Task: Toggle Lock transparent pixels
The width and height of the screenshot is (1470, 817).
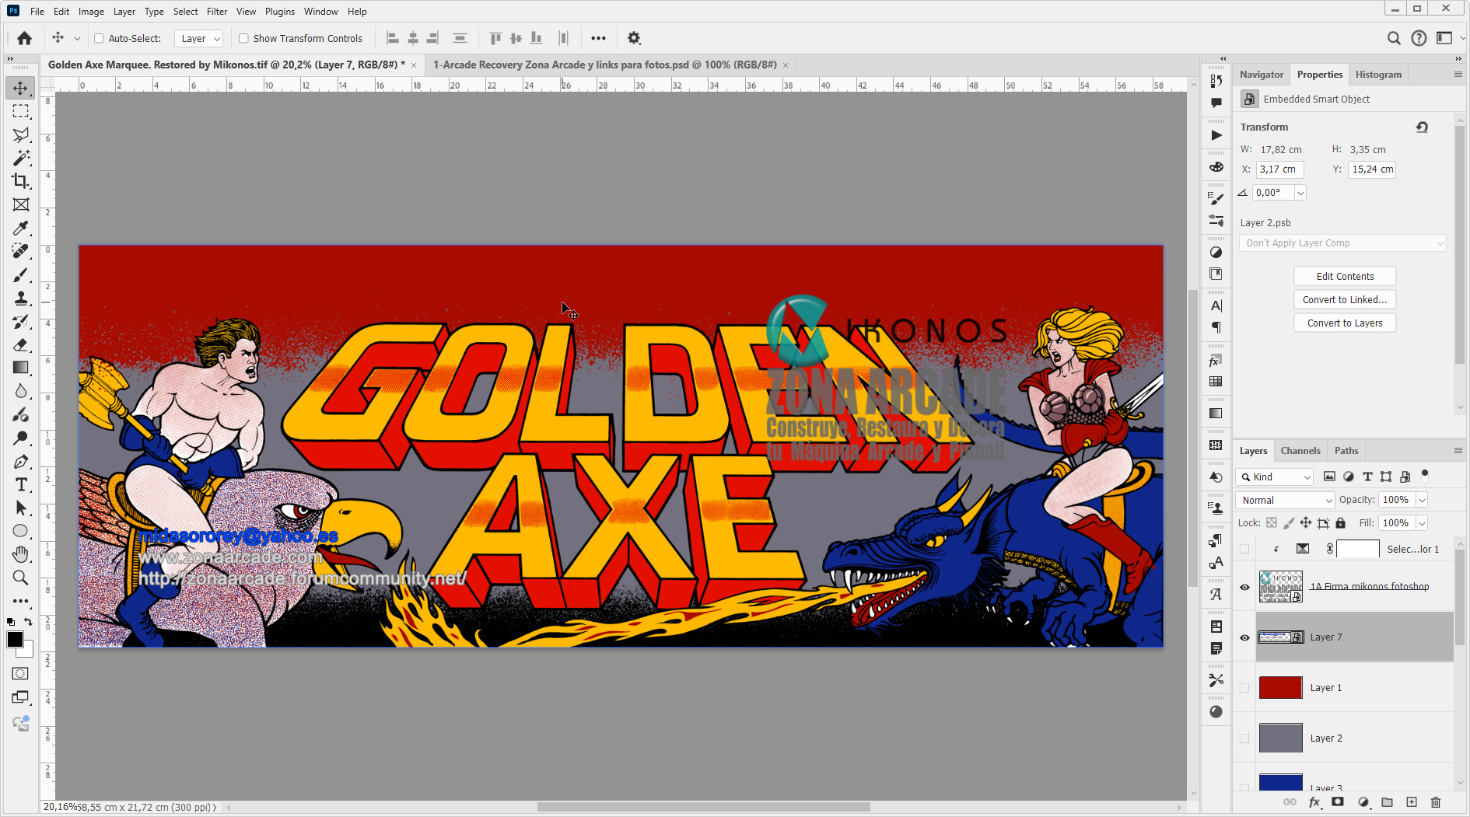Action: click(x=1272, y=523)
